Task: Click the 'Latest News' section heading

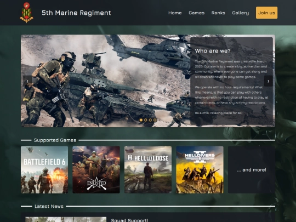Action: pyautogui.click(x=49, y=206)
